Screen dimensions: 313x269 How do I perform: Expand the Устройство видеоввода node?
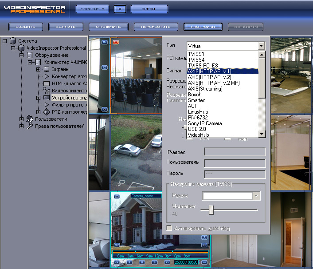click(38, 98)
